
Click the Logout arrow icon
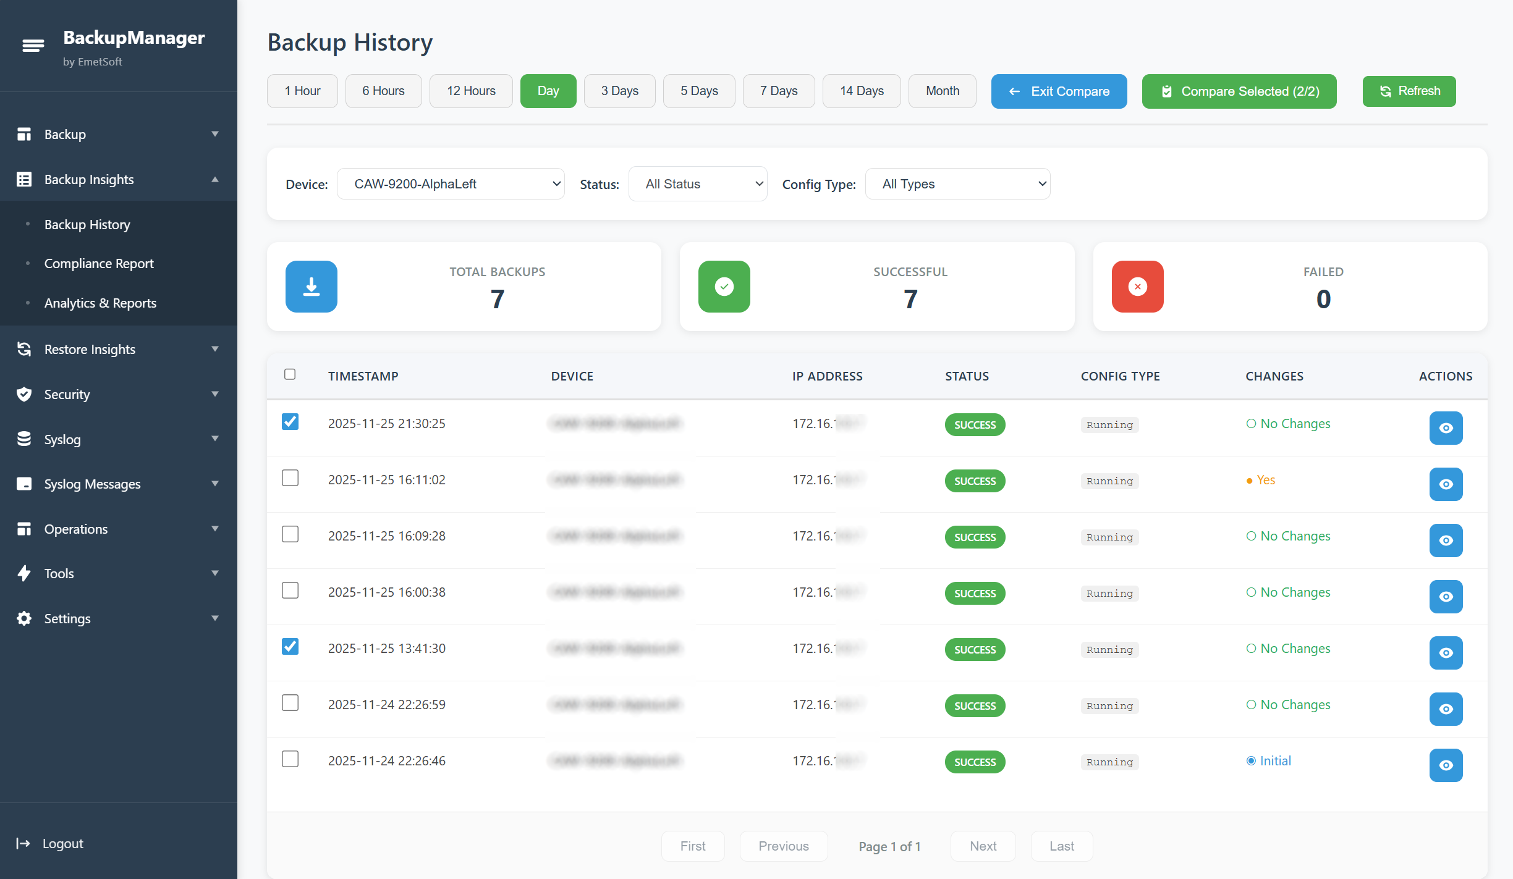pos(23,843)
